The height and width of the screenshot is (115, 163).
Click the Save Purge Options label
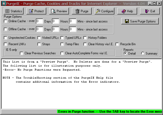tap(143, 21)
